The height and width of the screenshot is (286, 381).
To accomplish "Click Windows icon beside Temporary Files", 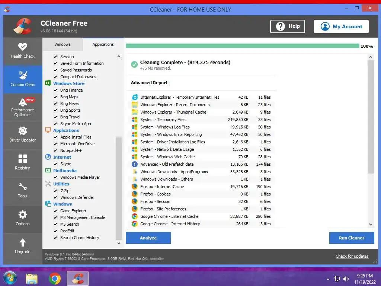I will tap(134, 120).
